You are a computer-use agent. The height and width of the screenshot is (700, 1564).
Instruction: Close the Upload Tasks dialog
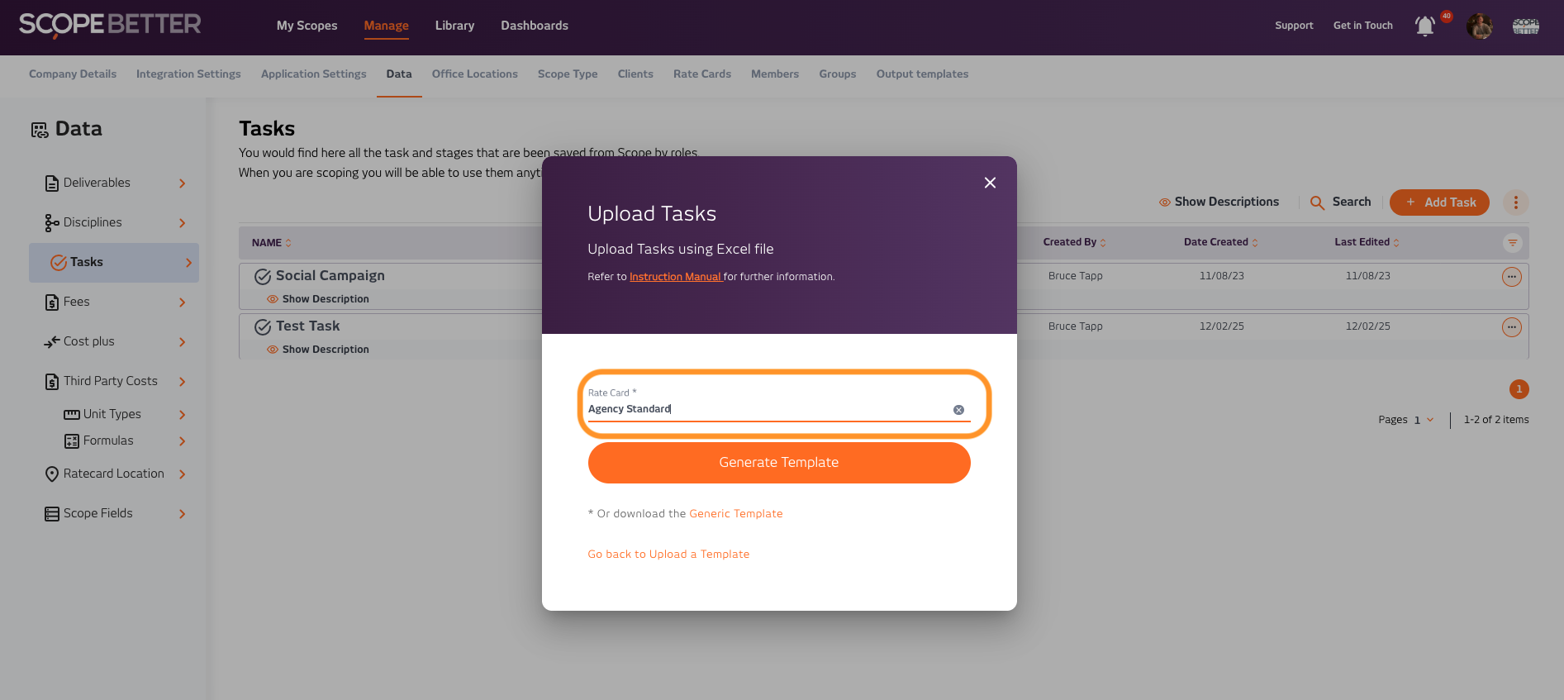(990, 183)
